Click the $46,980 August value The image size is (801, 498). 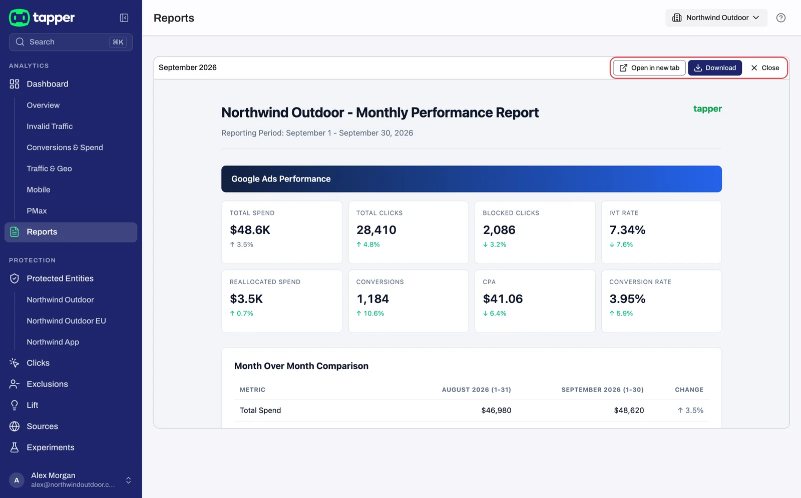[x=496, y=410]
